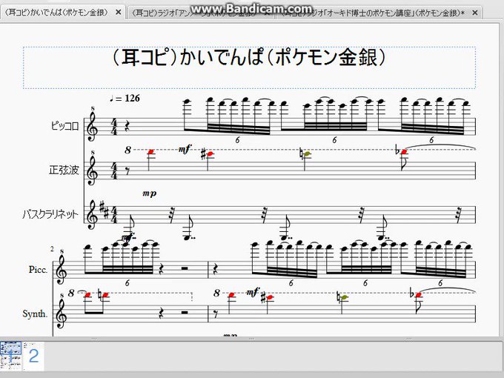Select the quarter rest starting the ピッコロ staff
This screenshot has height=378, width=504.
pyautogui.click(x=127, y=126)
